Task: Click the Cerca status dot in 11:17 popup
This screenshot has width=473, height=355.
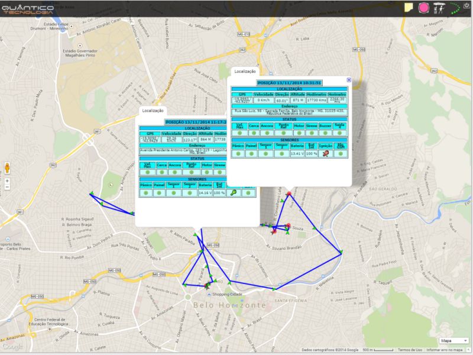Action: click(x=161, y=172)
